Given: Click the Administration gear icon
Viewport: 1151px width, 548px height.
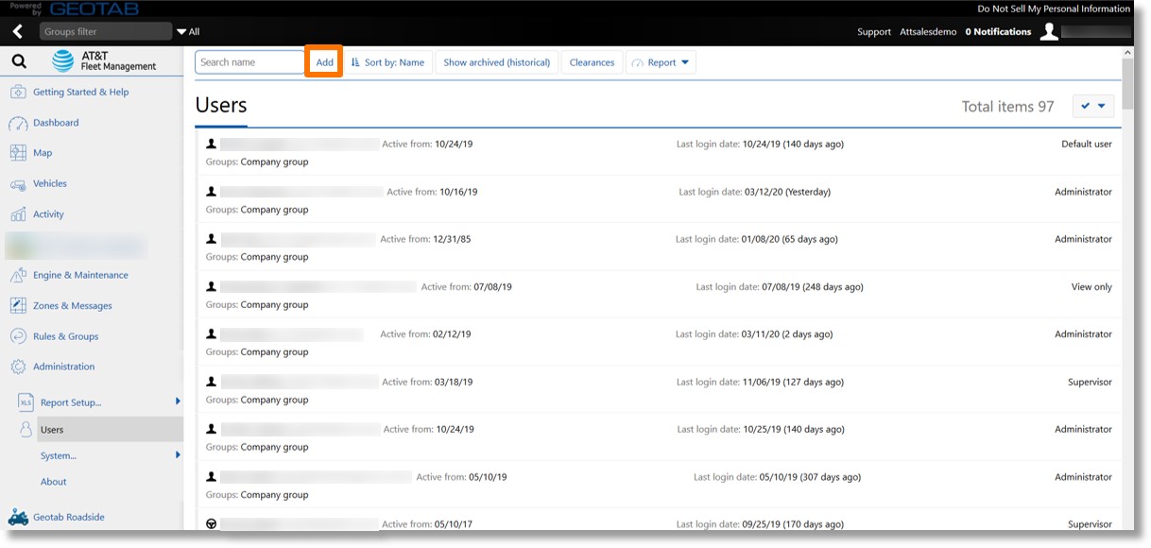Looking at the screenshot, I should (x=18, y=367).
